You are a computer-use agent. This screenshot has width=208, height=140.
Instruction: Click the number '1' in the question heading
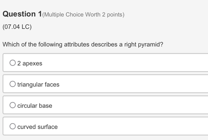tap(40, 14)
